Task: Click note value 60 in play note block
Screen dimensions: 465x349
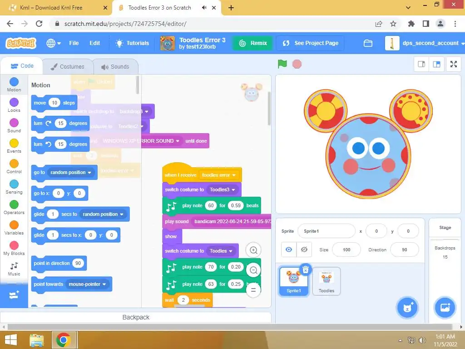Action: click(x=211, y=206)
